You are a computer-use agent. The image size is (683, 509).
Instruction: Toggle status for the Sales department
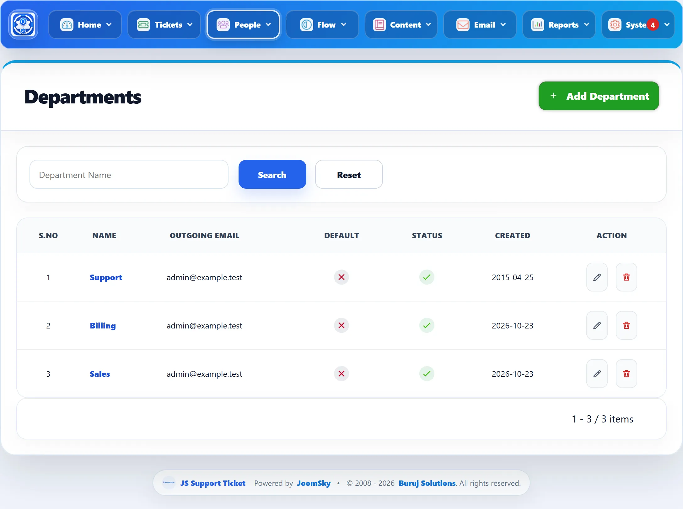[x=427, y=374]
